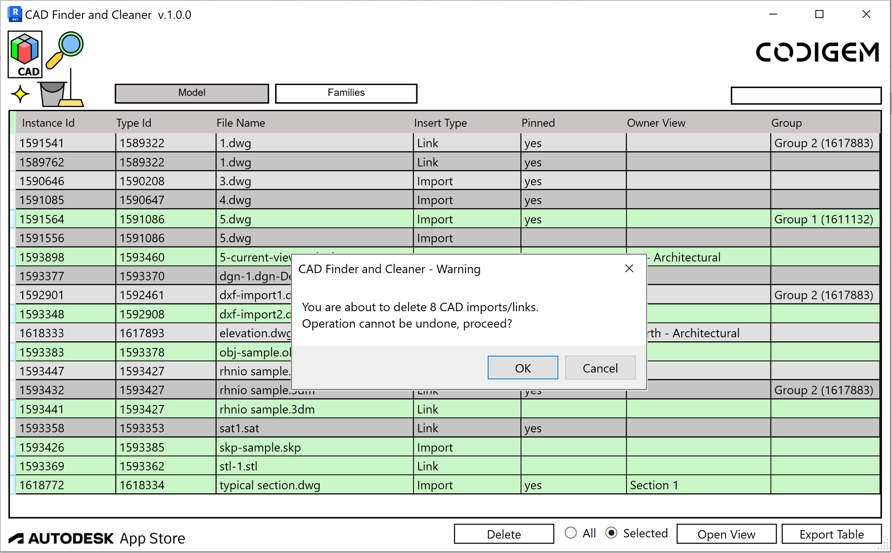Click the Revit app icon in title bar
The width and height of the screenshot is (892, 553).
pos(14,14)
